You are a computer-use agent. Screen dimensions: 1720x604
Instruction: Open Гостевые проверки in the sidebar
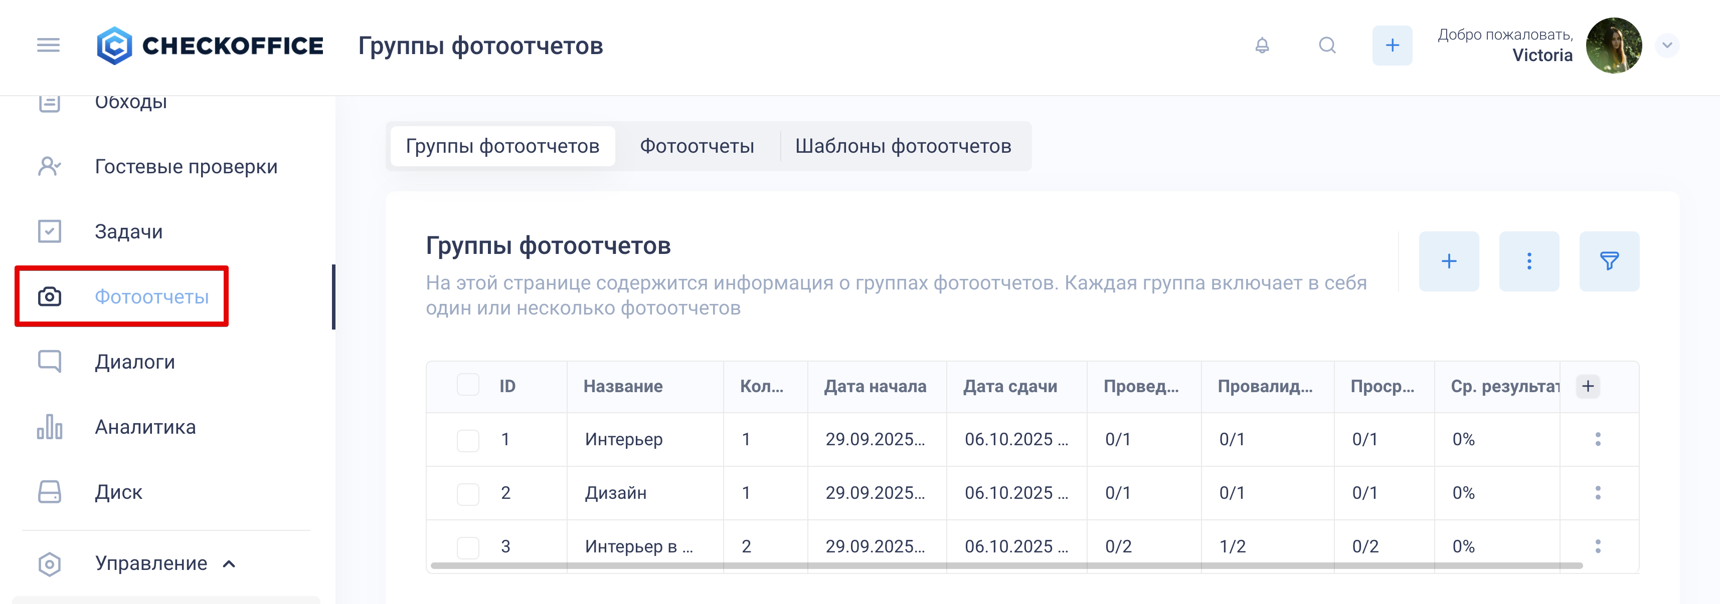[186, 167]
